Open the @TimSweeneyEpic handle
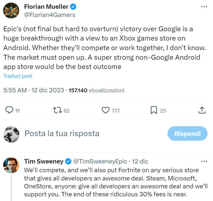 coord(100,161)
